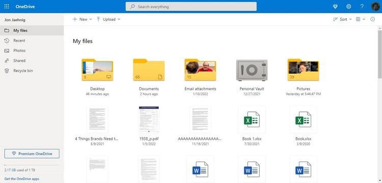Go to Photos in the sidebar
Image resolution: width=382 pixels, height=183 pixels.
pos(32,50)
